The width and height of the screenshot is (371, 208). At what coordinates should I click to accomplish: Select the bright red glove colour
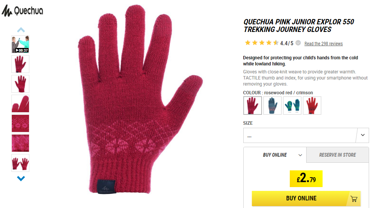pos(312,105)
